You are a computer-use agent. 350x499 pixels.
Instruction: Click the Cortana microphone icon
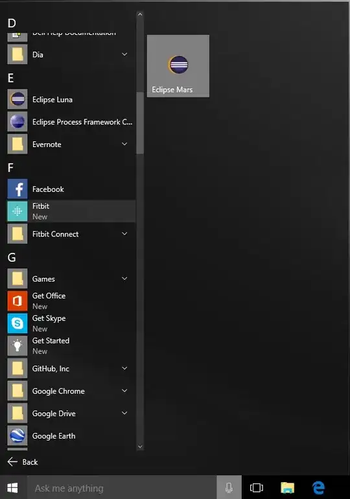coord(229,487)
